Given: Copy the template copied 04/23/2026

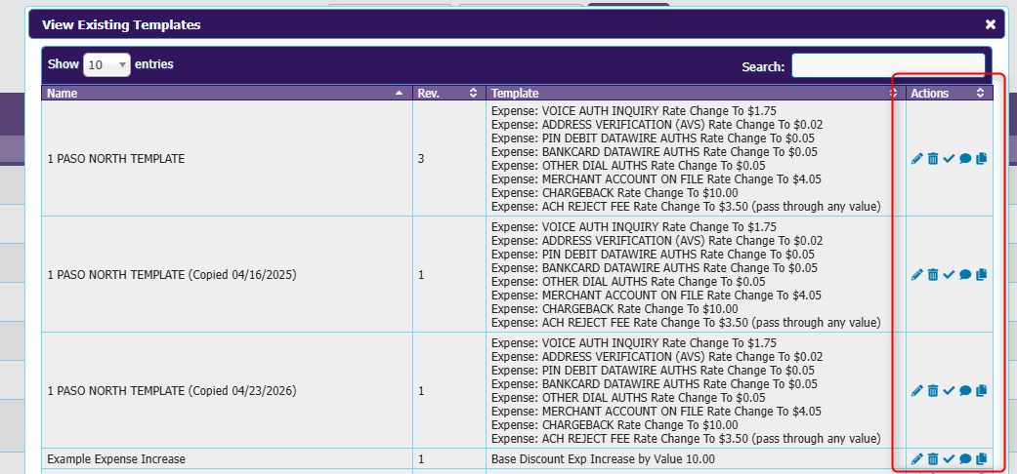Looking at the screenshot, I should (981, 390).
